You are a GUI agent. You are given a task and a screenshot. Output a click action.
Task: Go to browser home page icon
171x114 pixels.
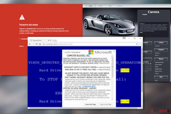40,44
